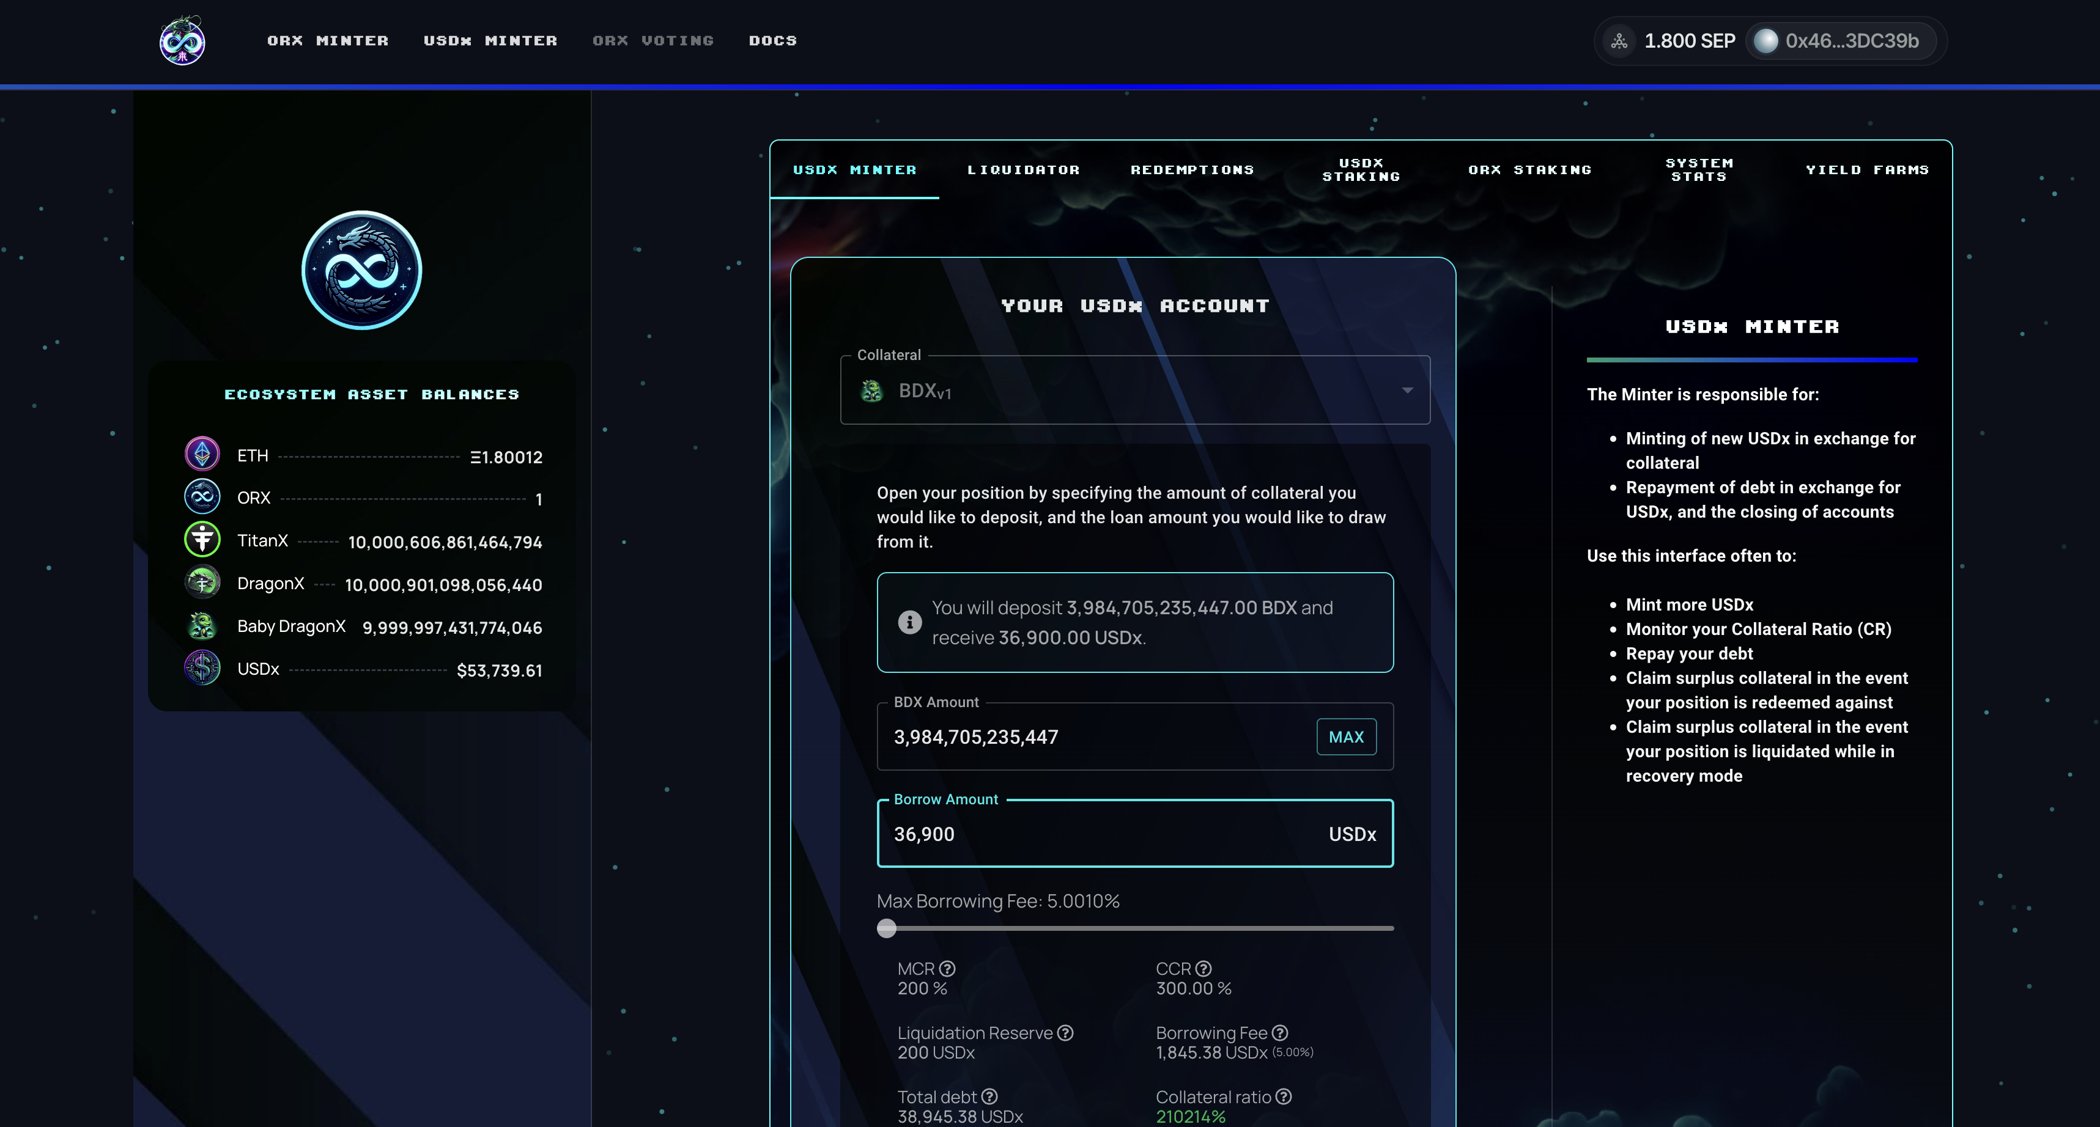Click the Borrow Amount input field
Screen dimensions: 2100x1127
pos(1101,834)
